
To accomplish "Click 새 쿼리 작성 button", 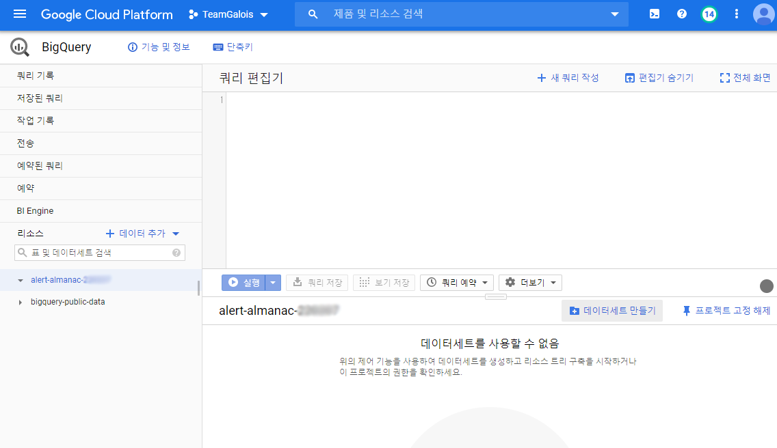I will 568,78.
